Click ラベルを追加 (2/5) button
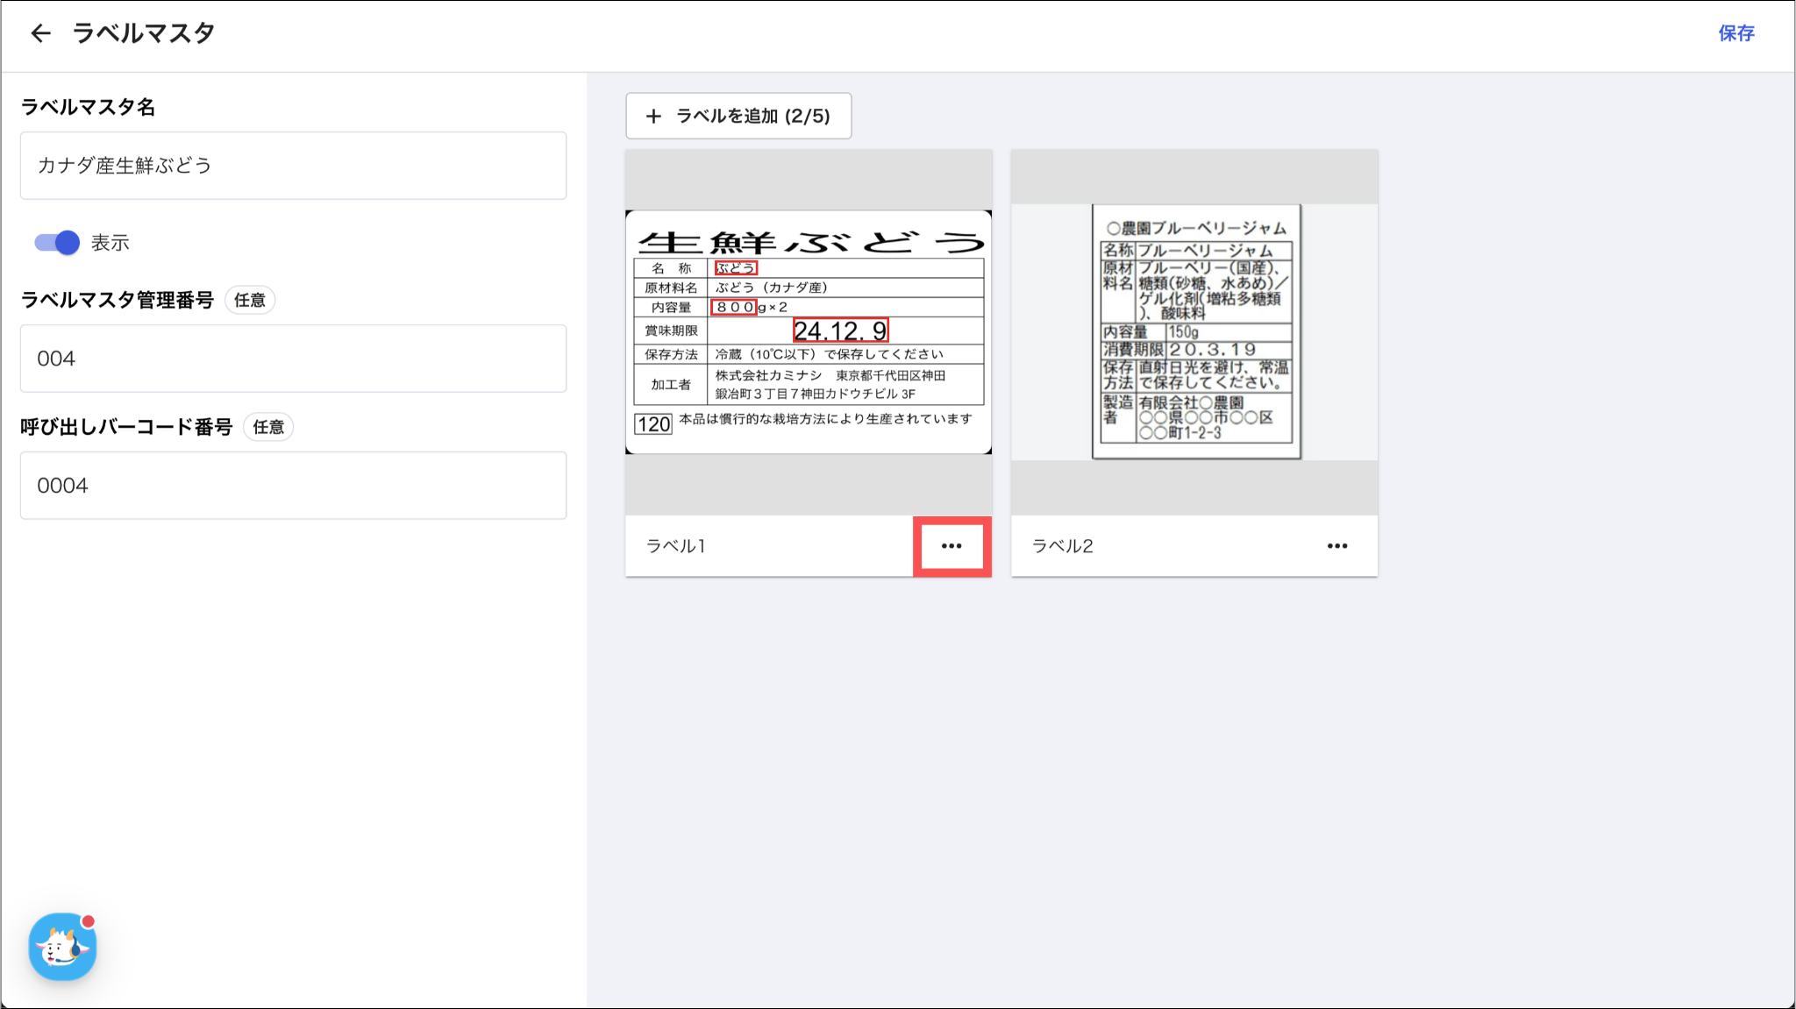The image size is (1796, 1009). pyautogui.click(x=738, y=116)
